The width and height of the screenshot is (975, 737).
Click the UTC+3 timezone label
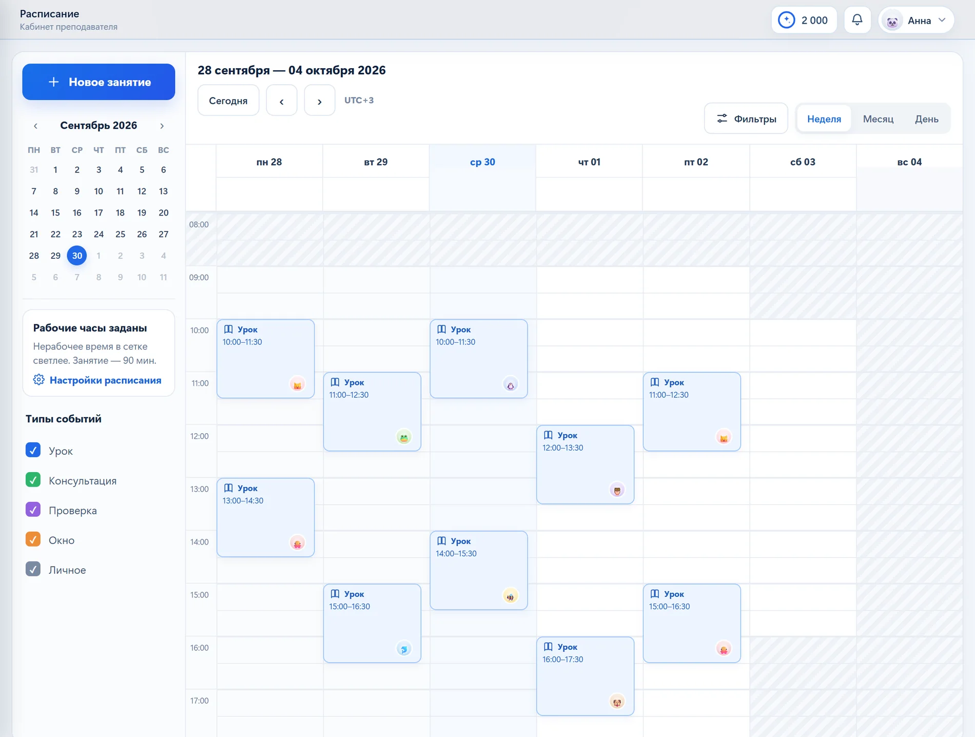tap(359, 100)
